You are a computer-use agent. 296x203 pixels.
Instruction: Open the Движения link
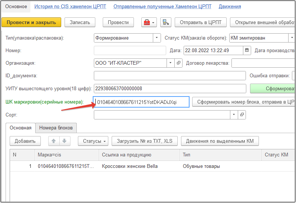coord(230,7)
